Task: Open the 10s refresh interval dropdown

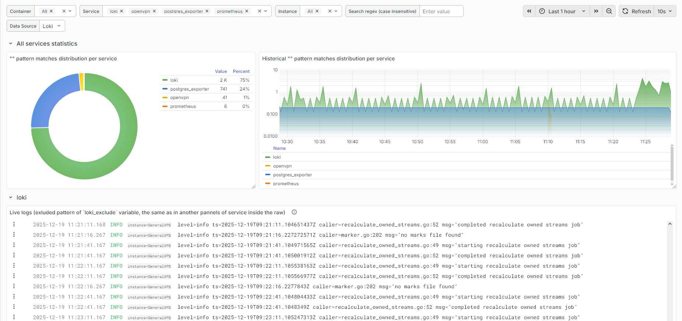Action: [665, 11]
